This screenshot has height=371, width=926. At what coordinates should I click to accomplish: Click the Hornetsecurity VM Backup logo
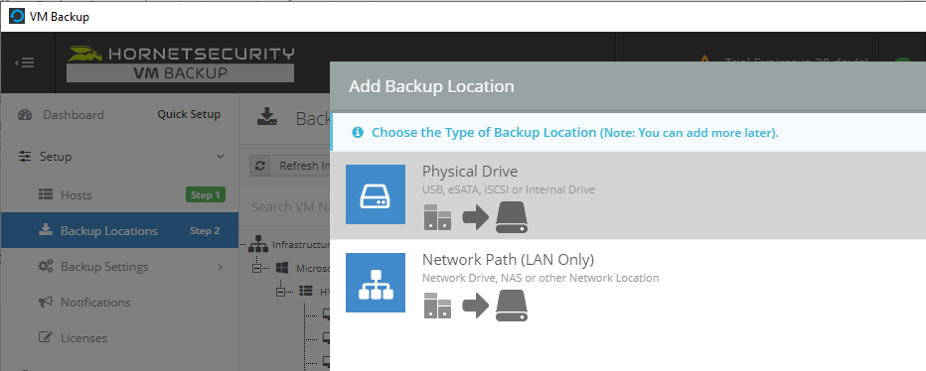(x=180, y=63)
